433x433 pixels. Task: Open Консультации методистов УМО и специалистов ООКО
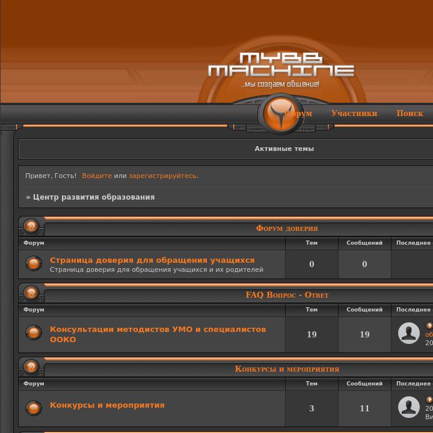[158, 334]
